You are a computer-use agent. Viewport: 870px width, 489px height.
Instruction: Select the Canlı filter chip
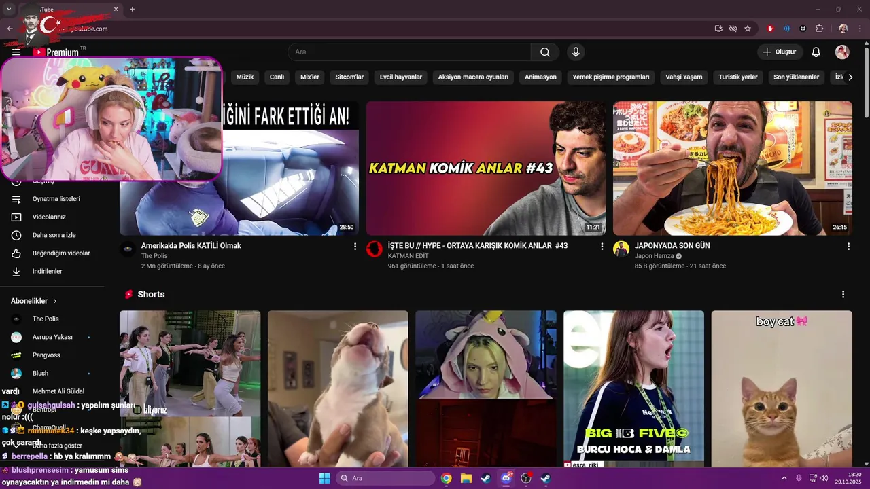click(x=277, y=77)
